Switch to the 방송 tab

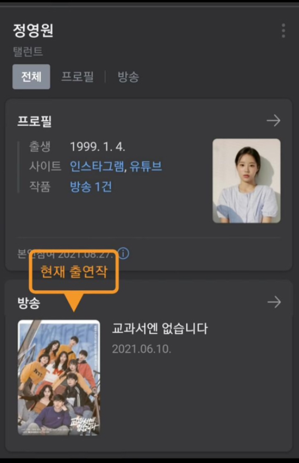pyautogui.click(x=128, y=77)
